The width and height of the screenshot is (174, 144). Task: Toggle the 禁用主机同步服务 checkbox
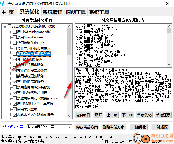click(15, 65)
